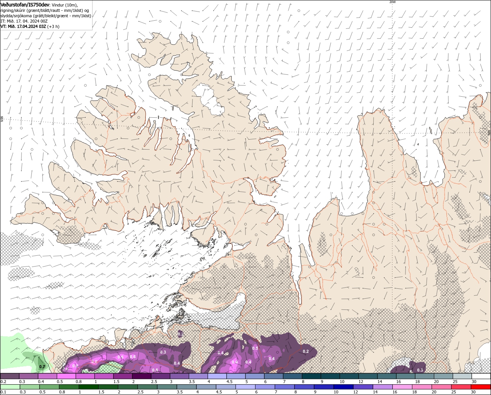Click upper-row dark purple swatch between 2 and 2.5

[142, 376]
